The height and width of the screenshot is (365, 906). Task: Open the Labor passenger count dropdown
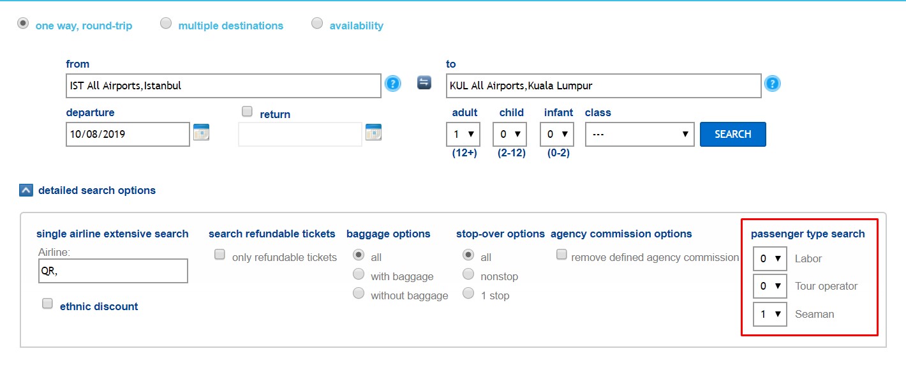770,258
